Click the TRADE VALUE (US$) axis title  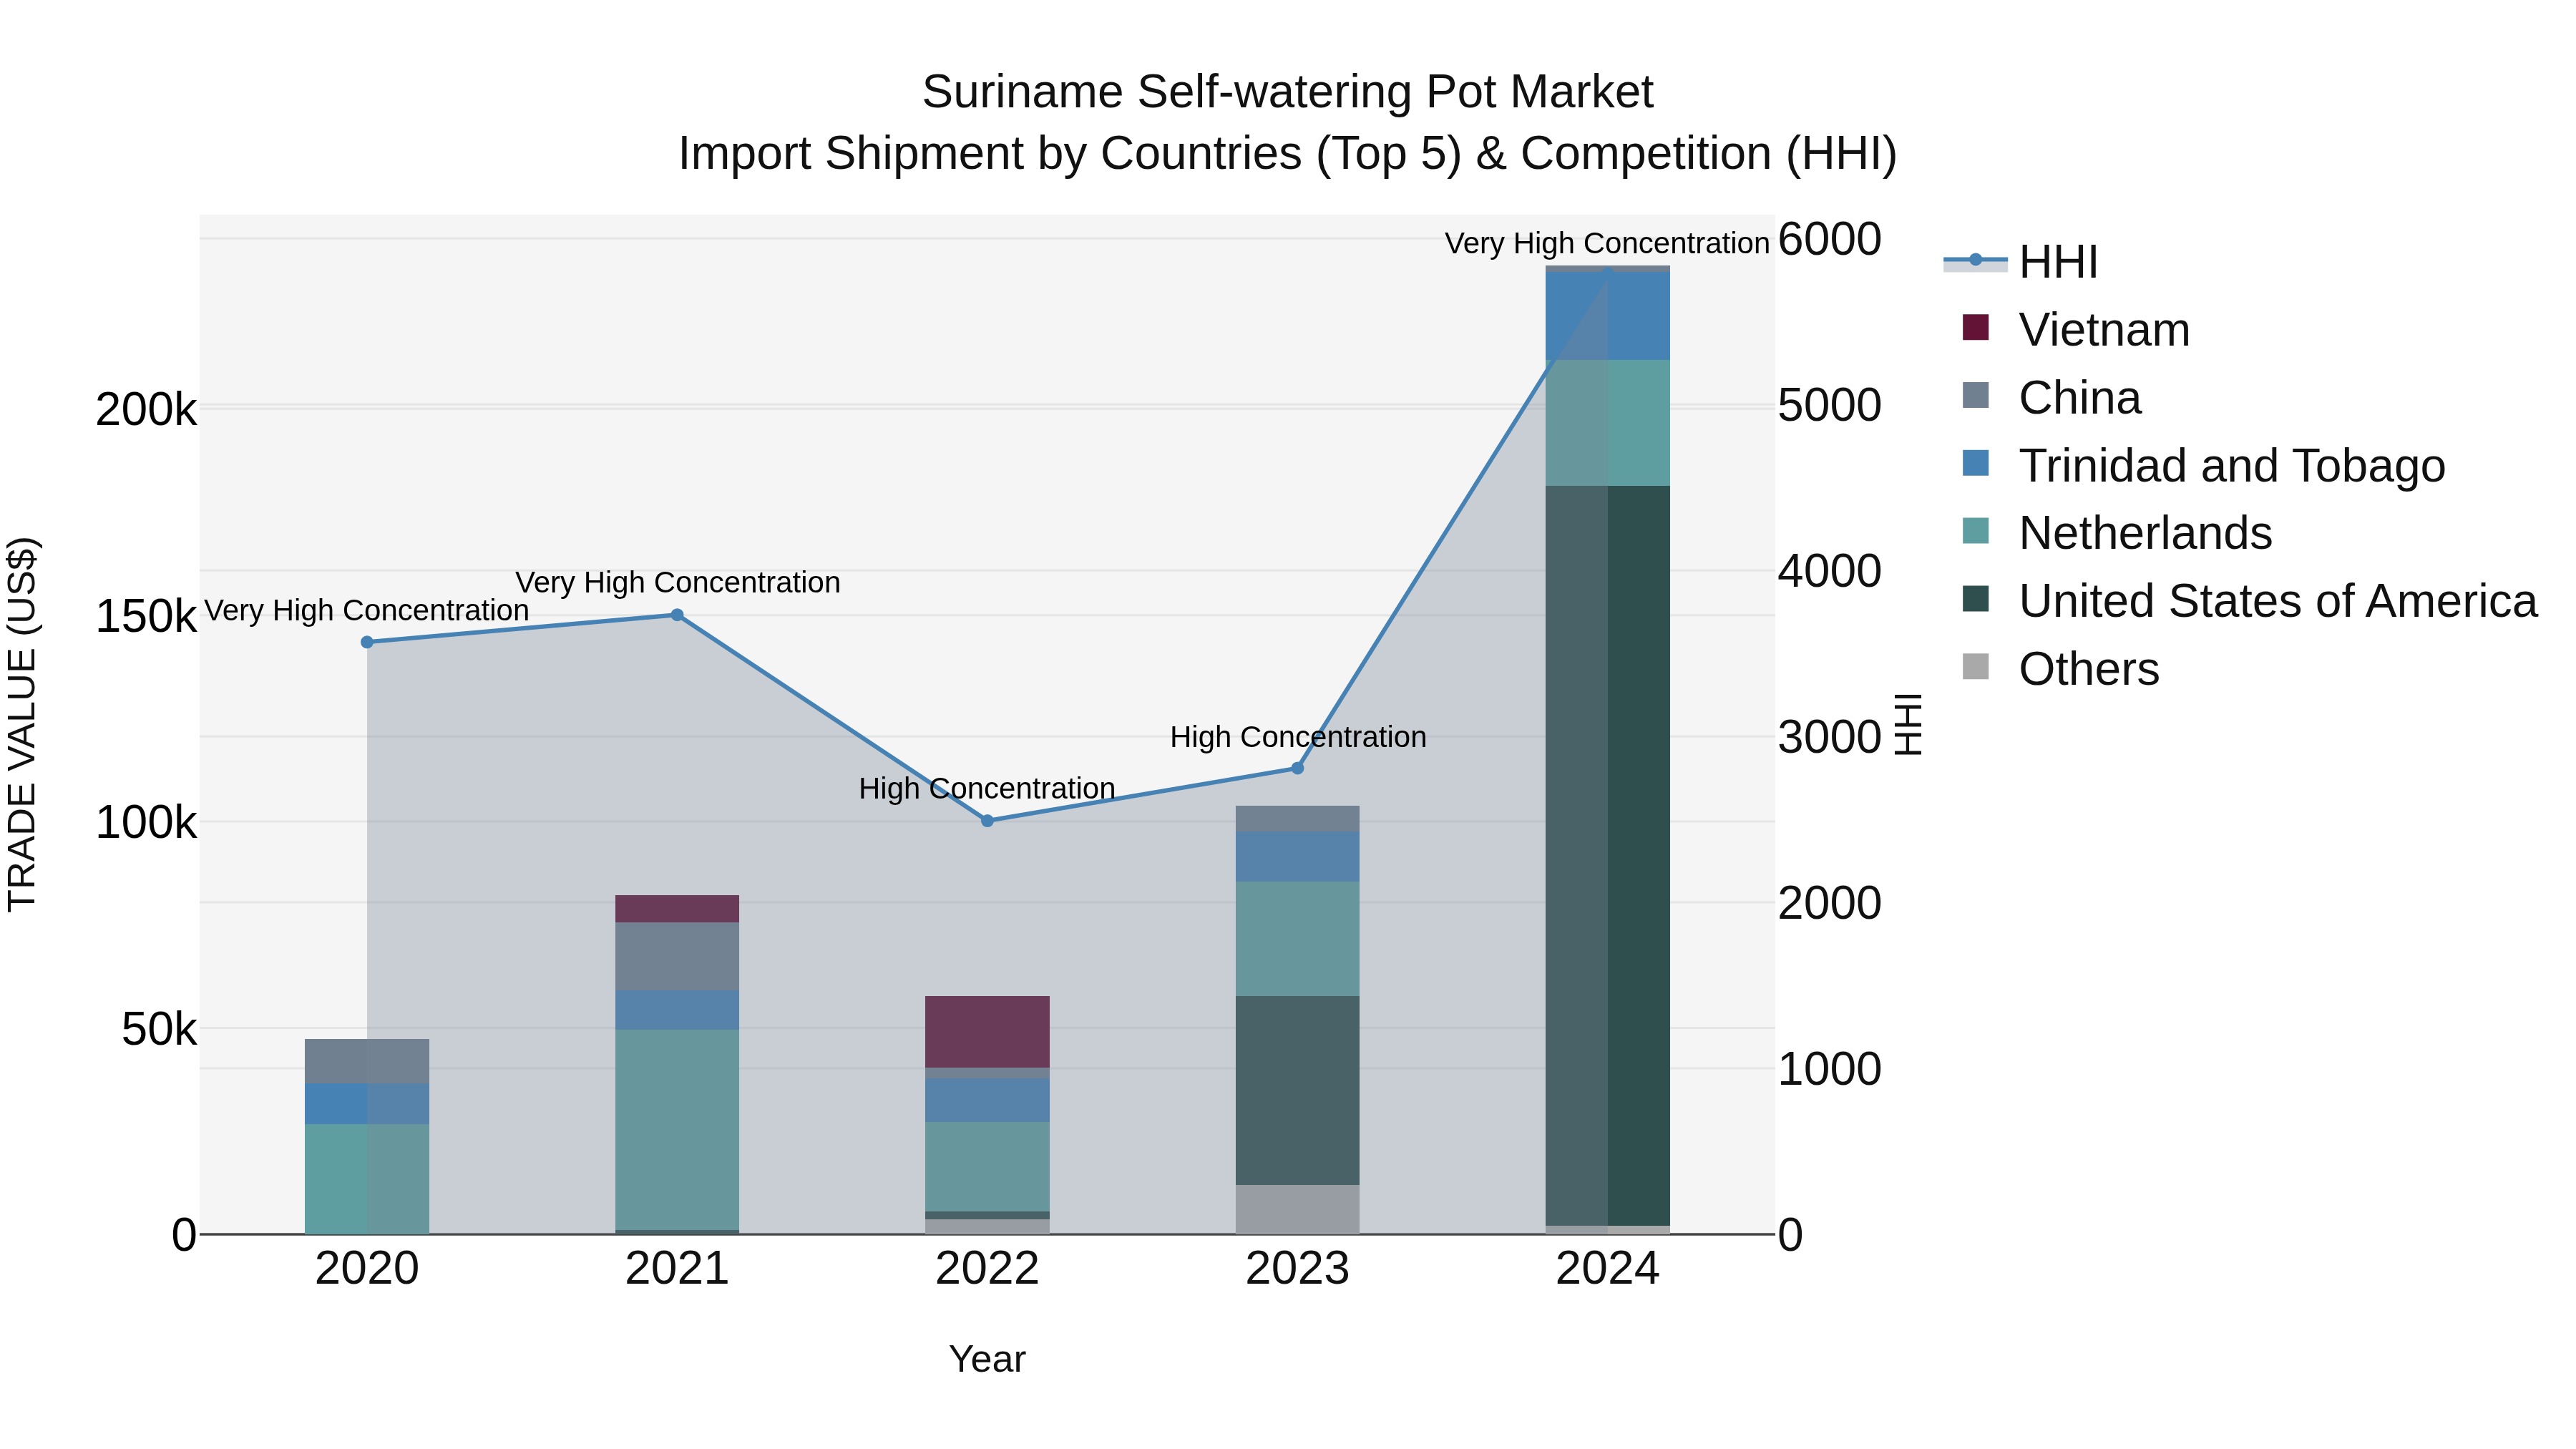pos(22,724)
